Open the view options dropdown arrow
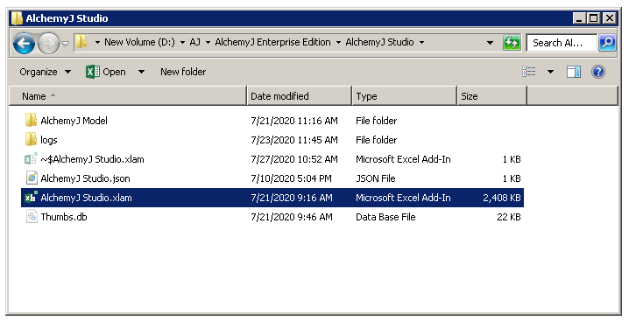The width and height of the screenshot is (629, 321). coord(550,72)
